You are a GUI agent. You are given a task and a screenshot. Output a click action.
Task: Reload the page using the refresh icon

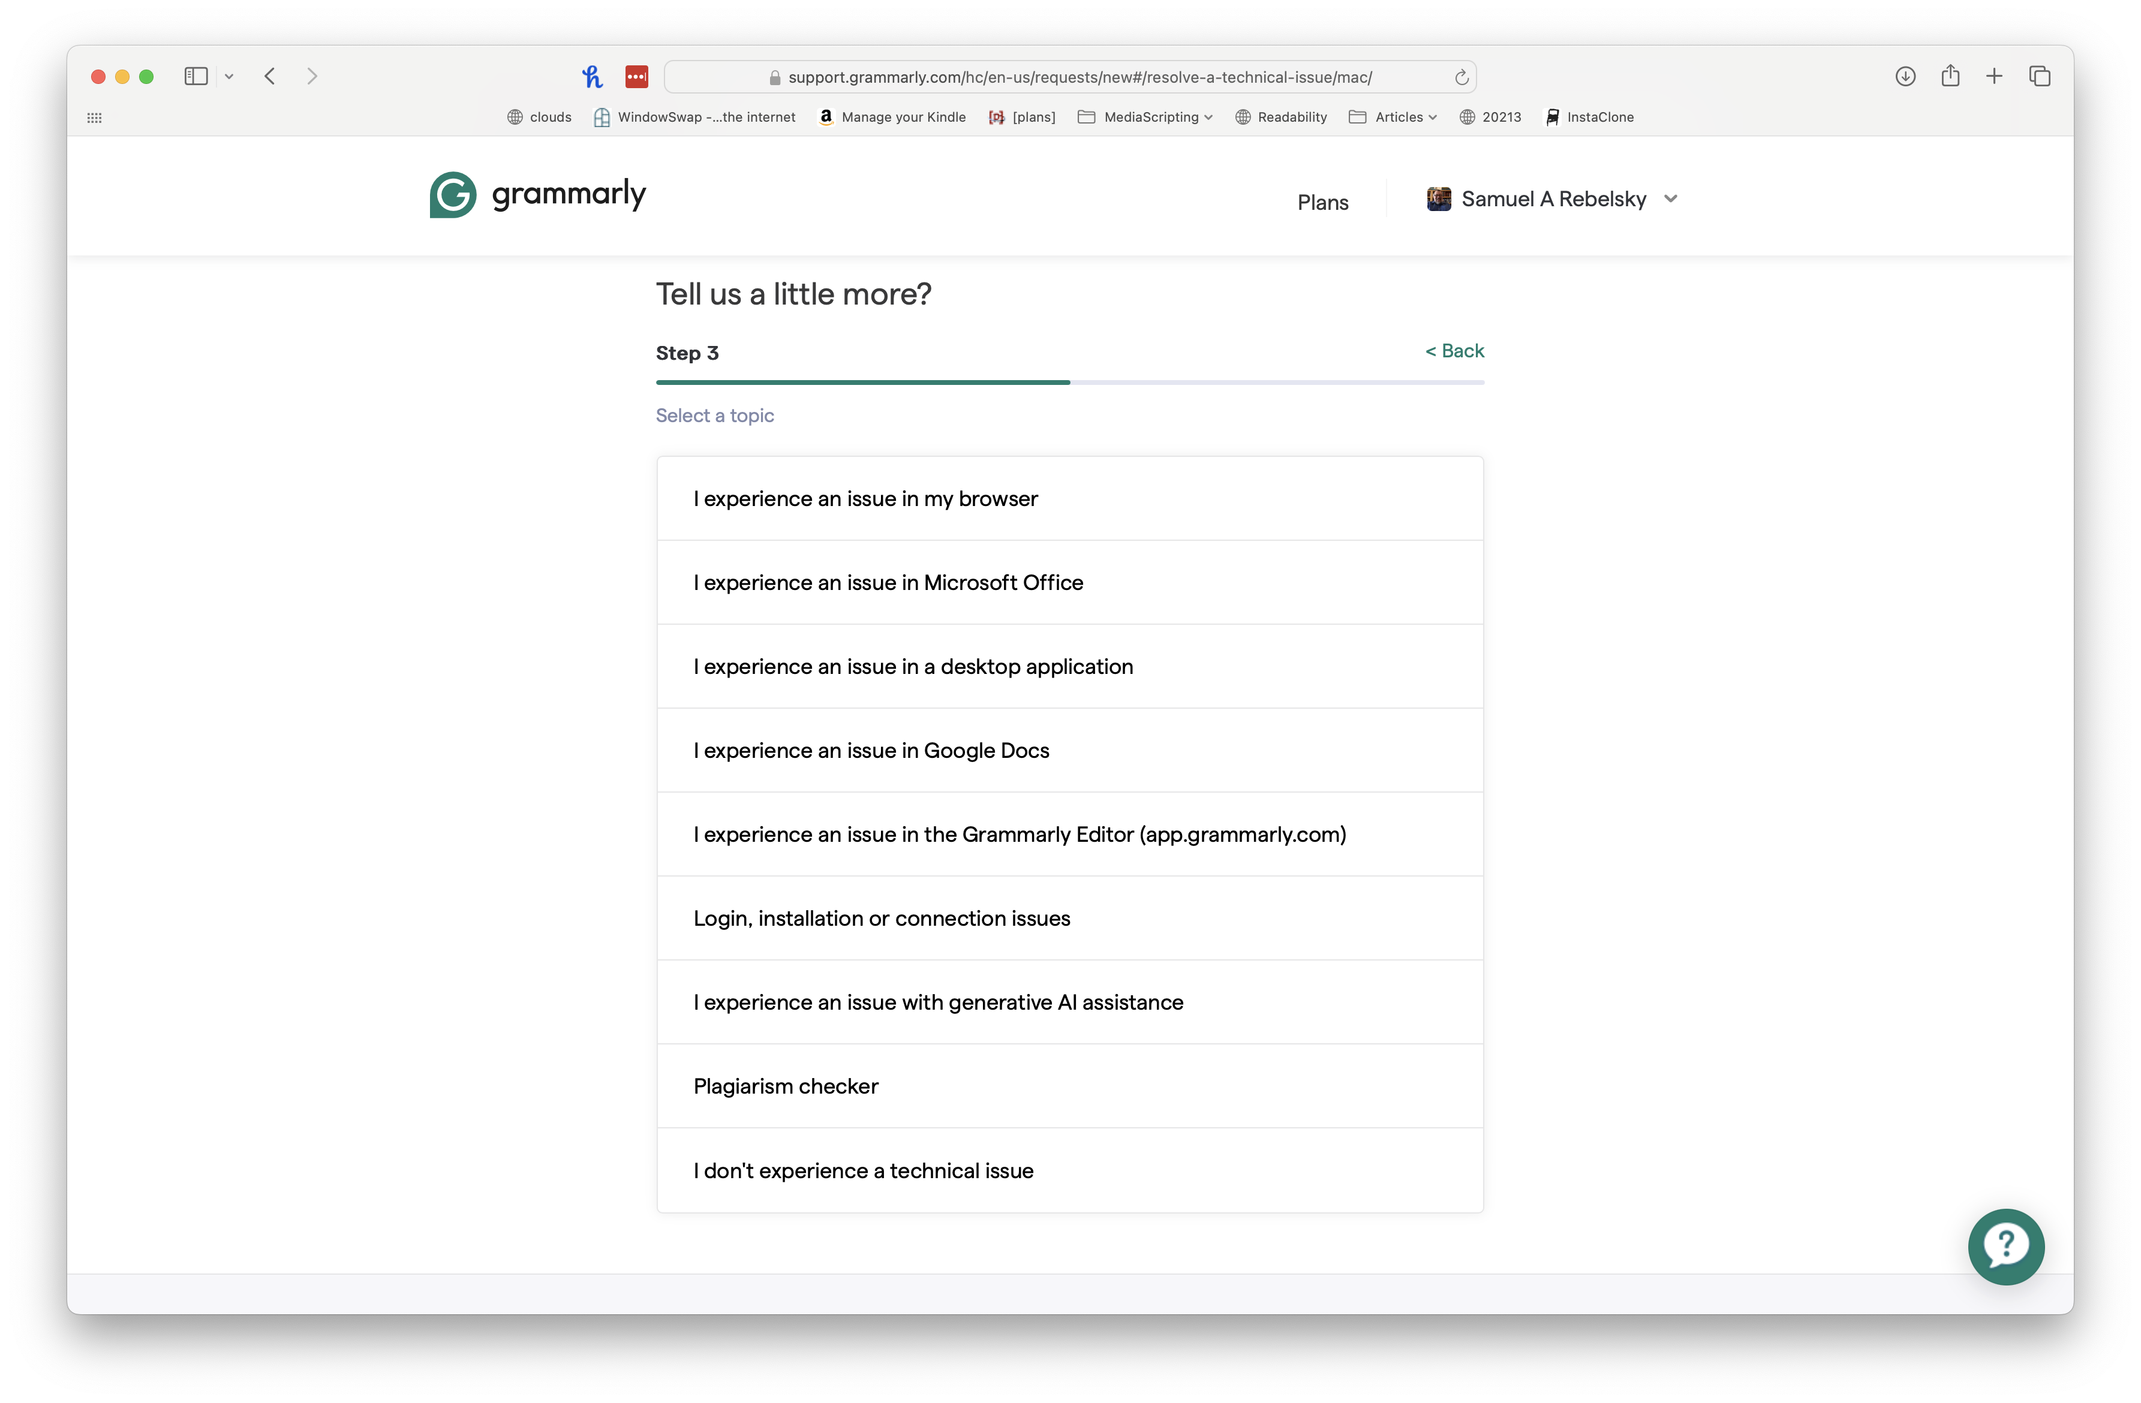coord(1461,77)
